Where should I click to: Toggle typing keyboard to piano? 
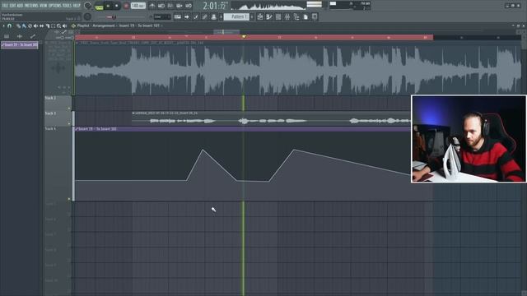[178, 16]
